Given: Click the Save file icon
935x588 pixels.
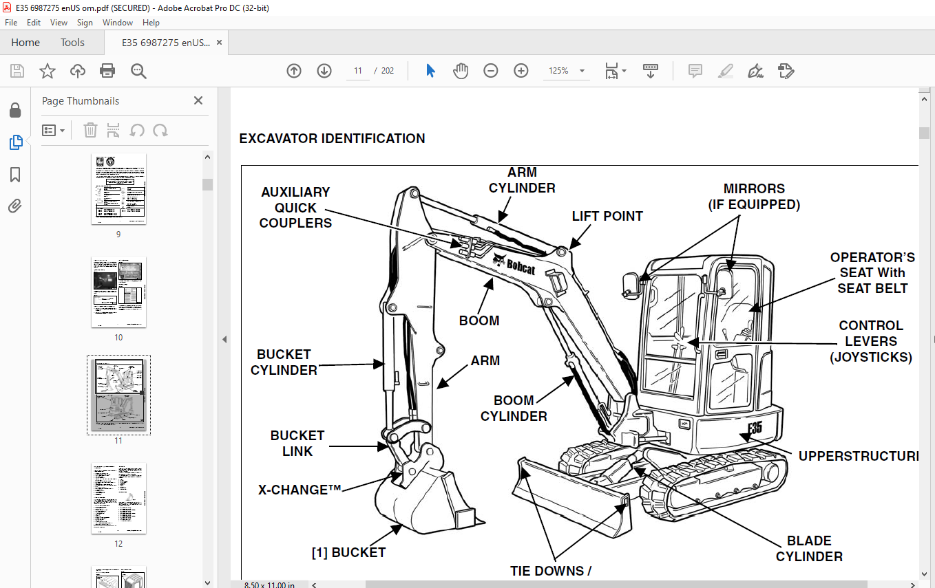Looking at the screenshot, I should coord(17,71).
